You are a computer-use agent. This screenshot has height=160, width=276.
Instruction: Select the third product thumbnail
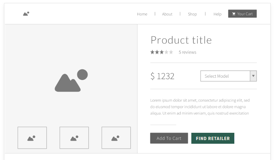(x=116, y=138)
